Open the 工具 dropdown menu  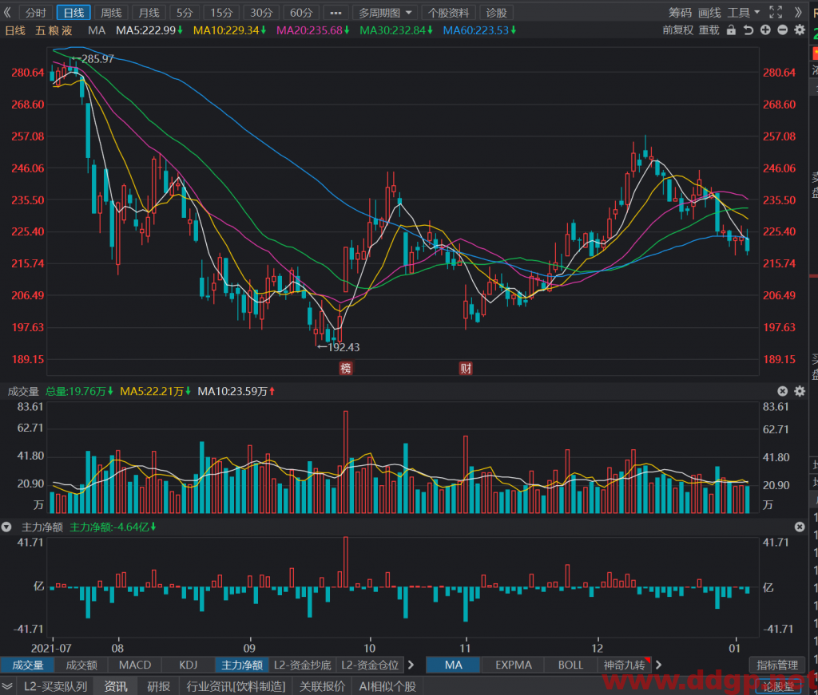tap(744, 13)
